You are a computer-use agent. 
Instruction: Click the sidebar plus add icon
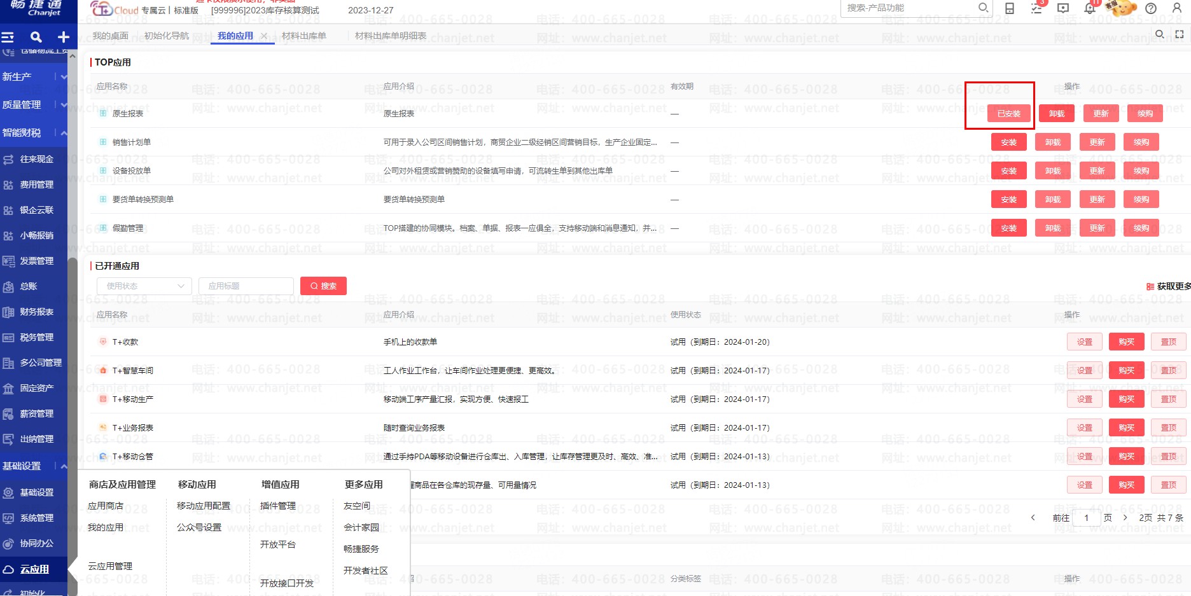(x=64, y=37)
